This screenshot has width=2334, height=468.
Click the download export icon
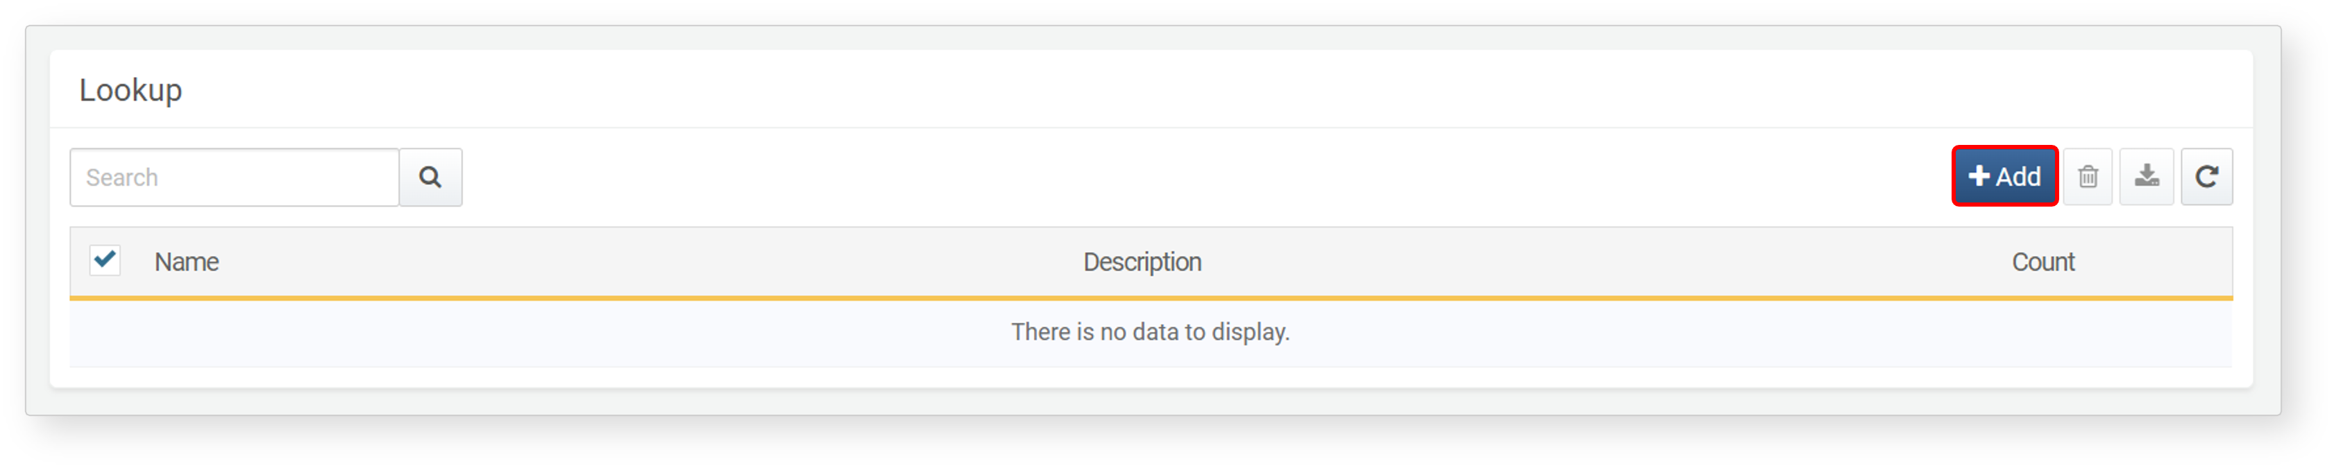point(2145,175)
